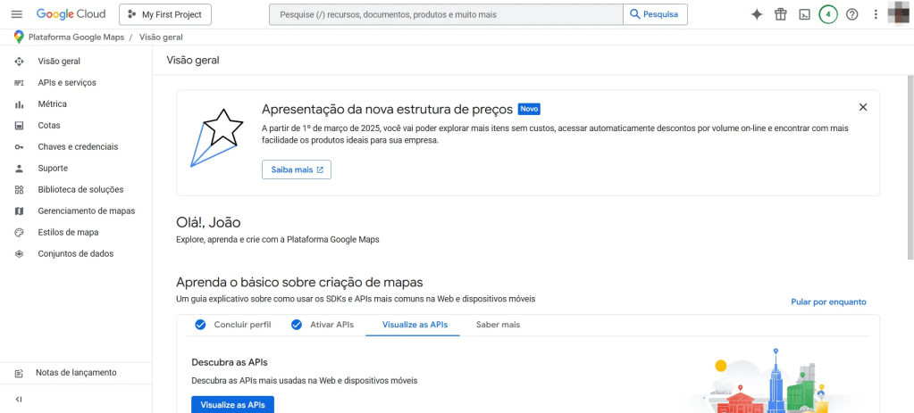Dismiss the pricing announcement banner
This screenshot has width=914, height=413.
862,107
